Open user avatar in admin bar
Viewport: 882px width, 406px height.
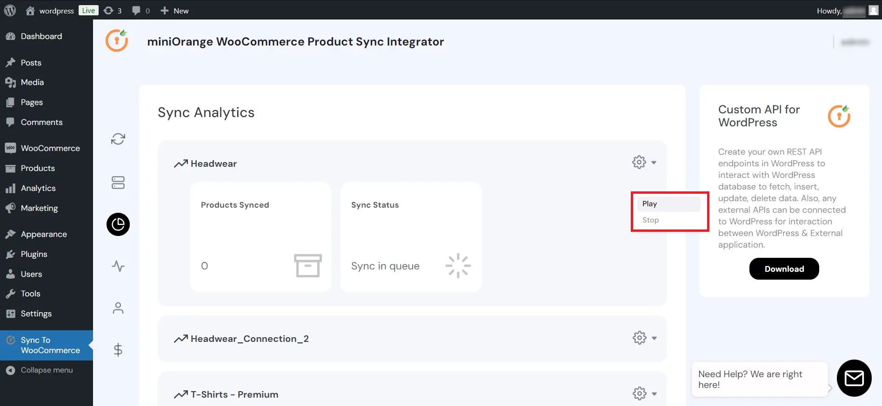pos(873,10)
